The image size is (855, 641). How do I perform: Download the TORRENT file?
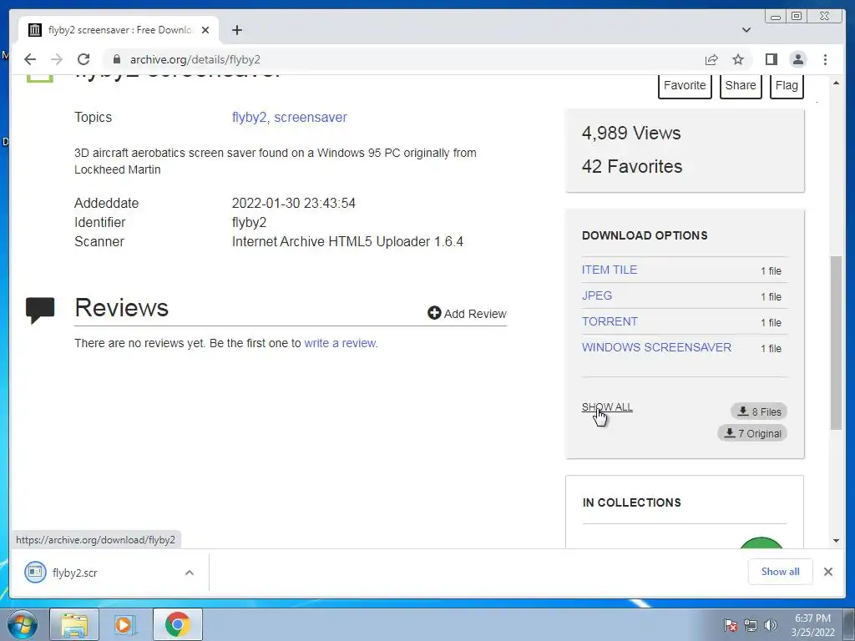[610, 321]
